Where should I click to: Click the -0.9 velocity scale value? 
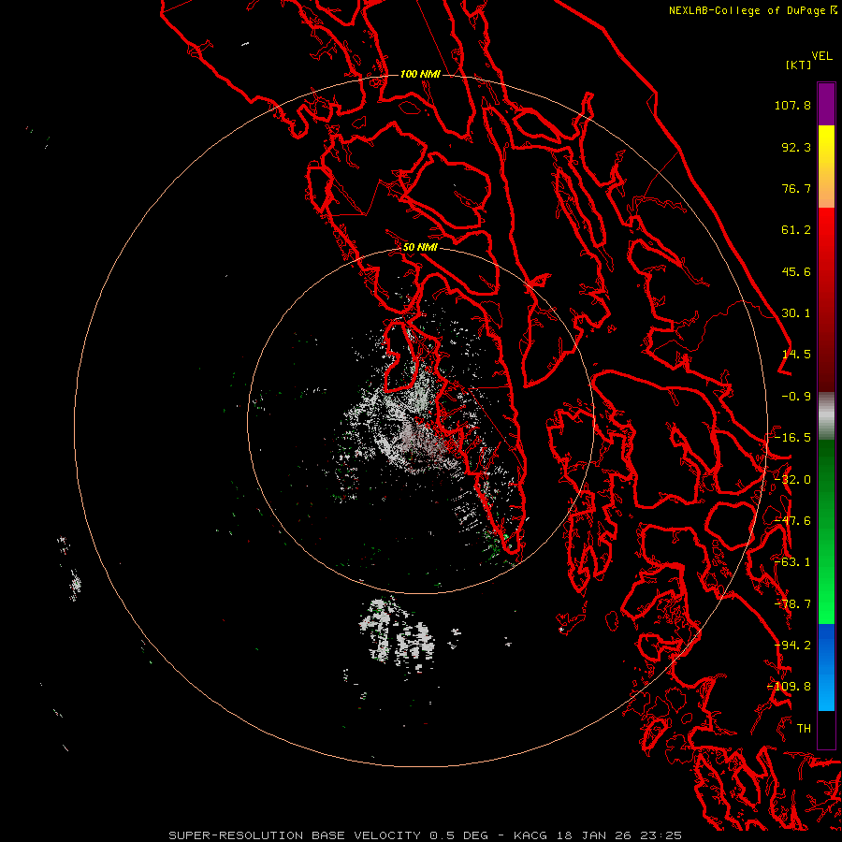coord(796,397)
